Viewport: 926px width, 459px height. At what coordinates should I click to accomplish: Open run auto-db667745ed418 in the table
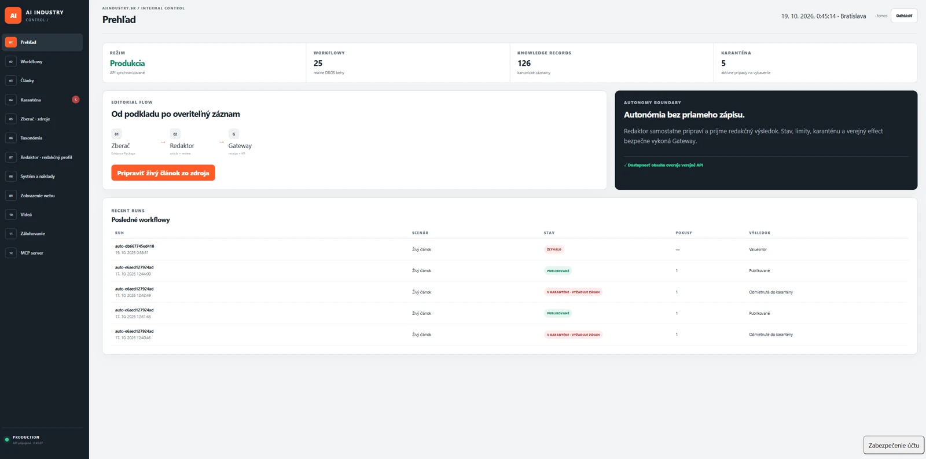tap(134, 246)
